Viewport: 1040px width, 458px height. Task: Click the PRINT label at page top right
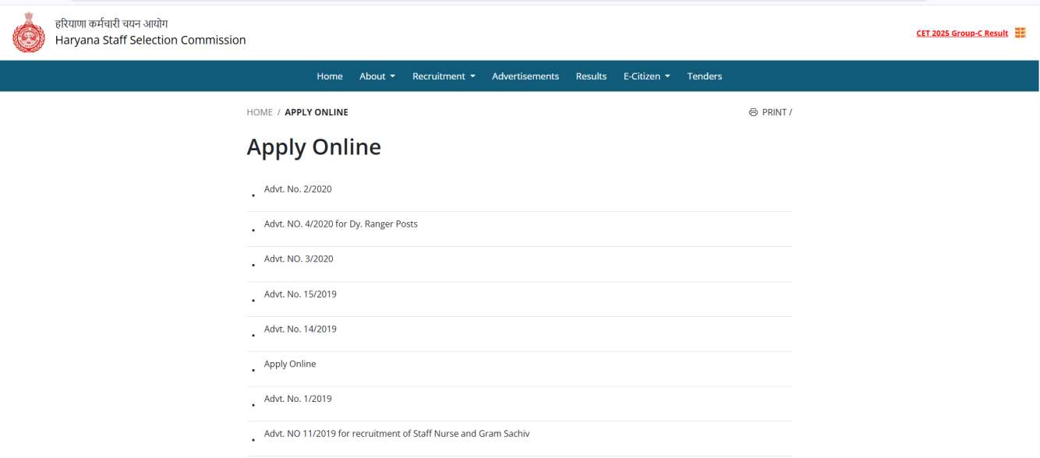point(774,111)
